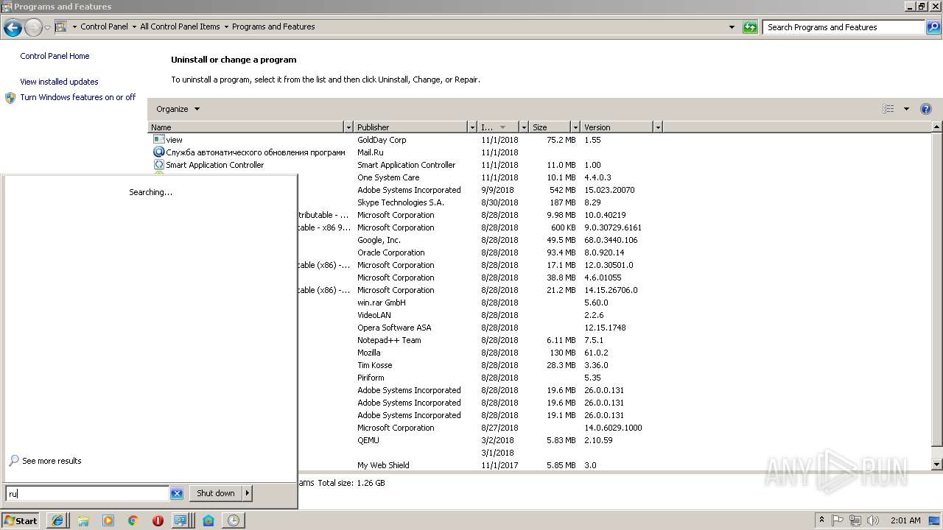Image resolution: width=943 pixels, height=530 pixels.
Task: Select the Notepad++ Team row
Action: (x=389, y=340)
